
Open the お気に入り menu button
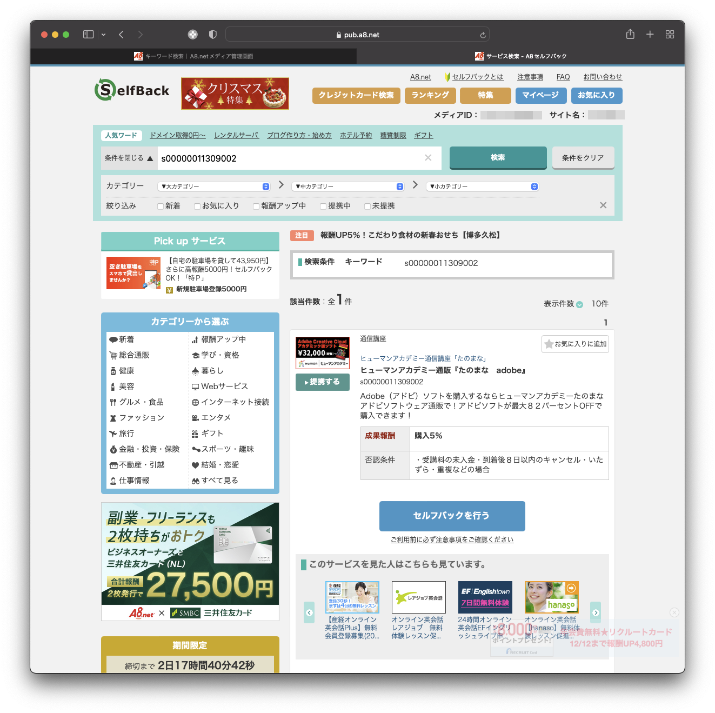597,96
